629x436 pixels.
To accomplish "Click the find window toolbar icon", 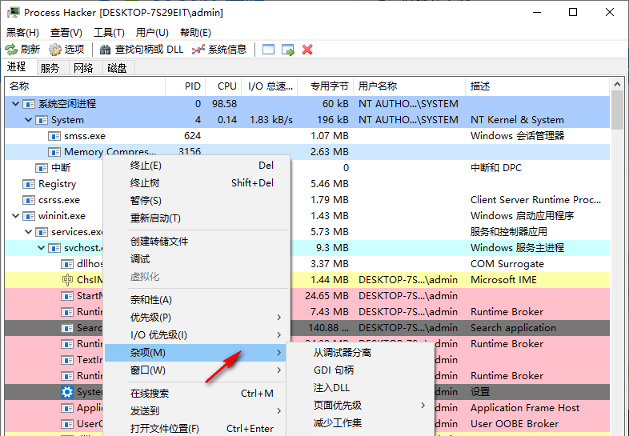I will [268, 50].
